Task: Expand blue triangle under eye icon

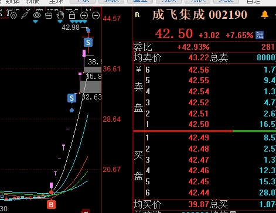Action: point(35,22)
